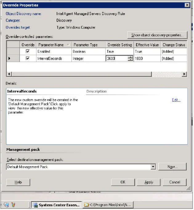Click the Override Setting column header
The height and width of the screenshot is (210, 194).
120,45
